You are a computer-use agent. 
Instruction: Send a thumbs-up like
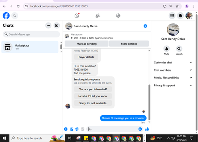(147, 129)
